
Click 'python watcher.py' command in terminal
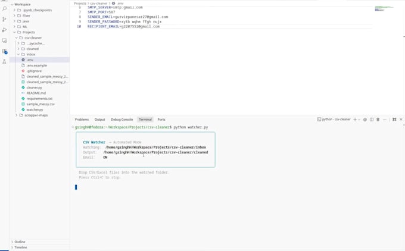point(191,127)
